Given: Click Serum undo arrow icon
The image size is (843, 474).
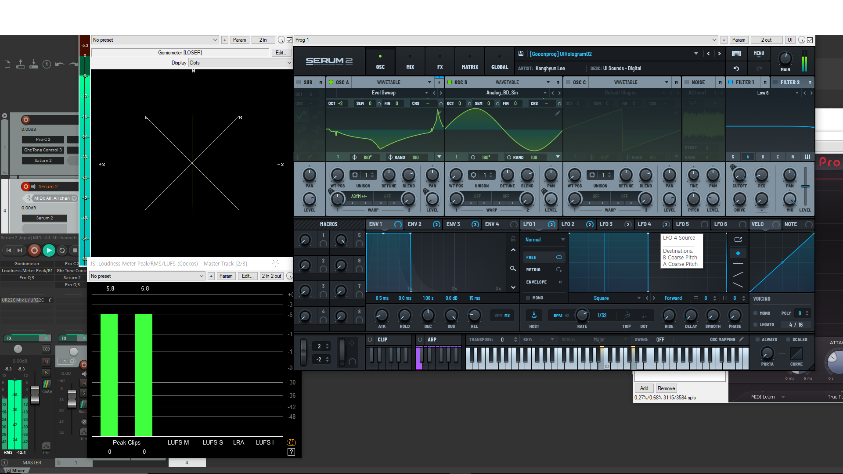Looking at the screenshot, I should (x=736, y=68).
